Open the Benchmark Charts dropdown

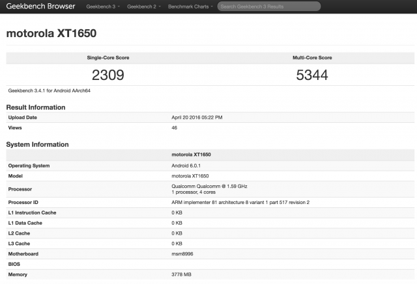pos(190,6)
